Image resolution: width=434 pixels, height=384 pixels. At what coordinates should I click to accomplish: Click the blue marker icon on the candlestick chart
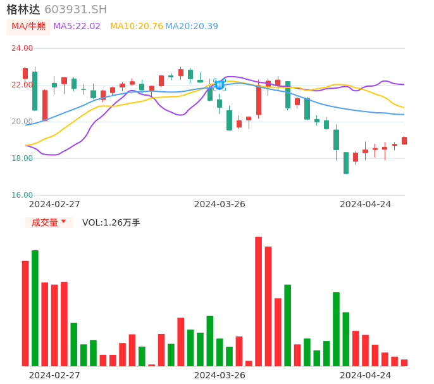click(x=219, y=84)
